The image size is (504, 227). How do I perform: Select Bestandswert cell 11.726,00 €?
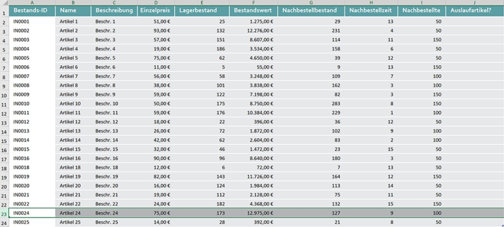253,177
